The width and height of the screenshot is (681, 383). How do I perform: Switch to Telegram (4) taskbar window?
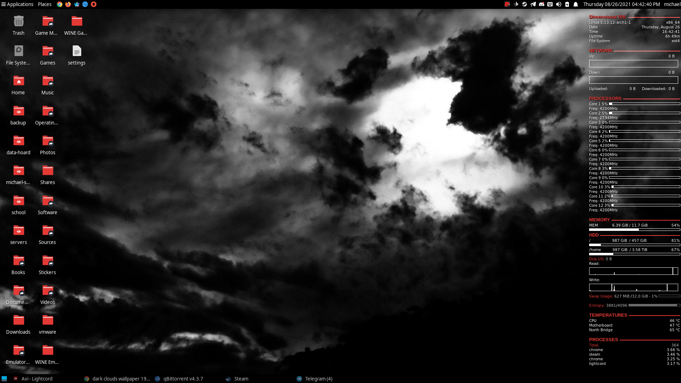point(319,379)
